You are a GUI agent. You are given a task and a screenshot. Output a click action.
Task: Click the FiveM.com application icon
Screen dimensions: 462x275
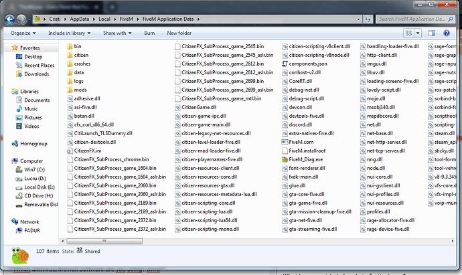[285, 143]
